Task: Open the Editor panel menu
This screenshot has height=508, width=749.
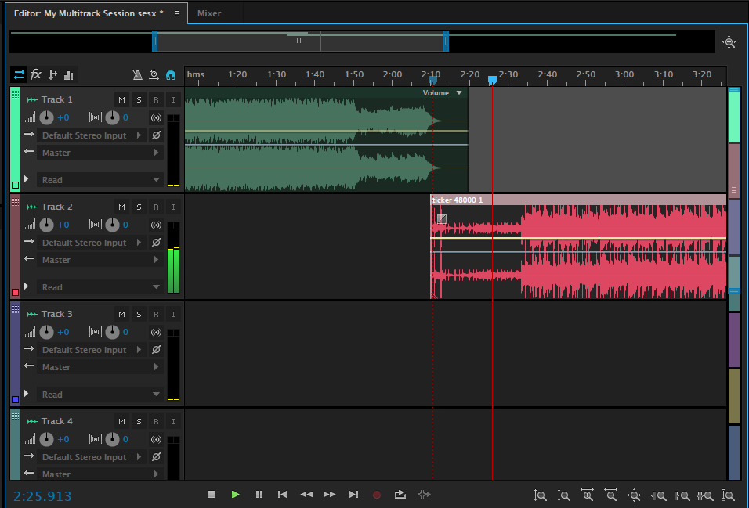Action: click(x=176, y=13)
